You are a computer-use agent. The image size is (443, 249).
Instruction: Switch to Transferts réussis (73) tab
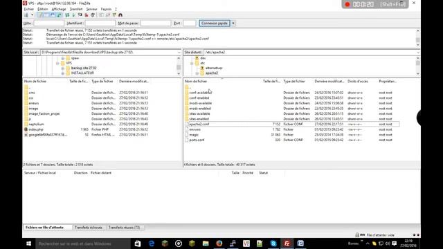[x=124, y=228]
